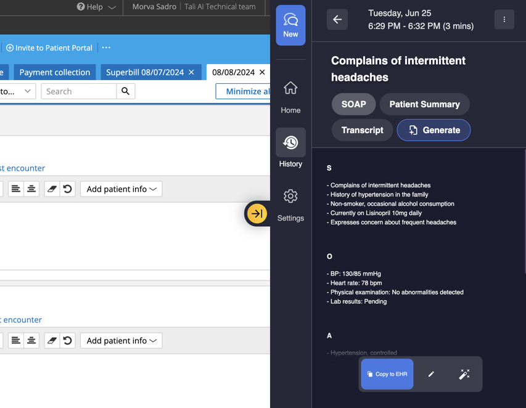Image resolution: width=526 pixels, height=408 pixels.
Task: Select the eraser formatting icon
Action: (52, 189)
